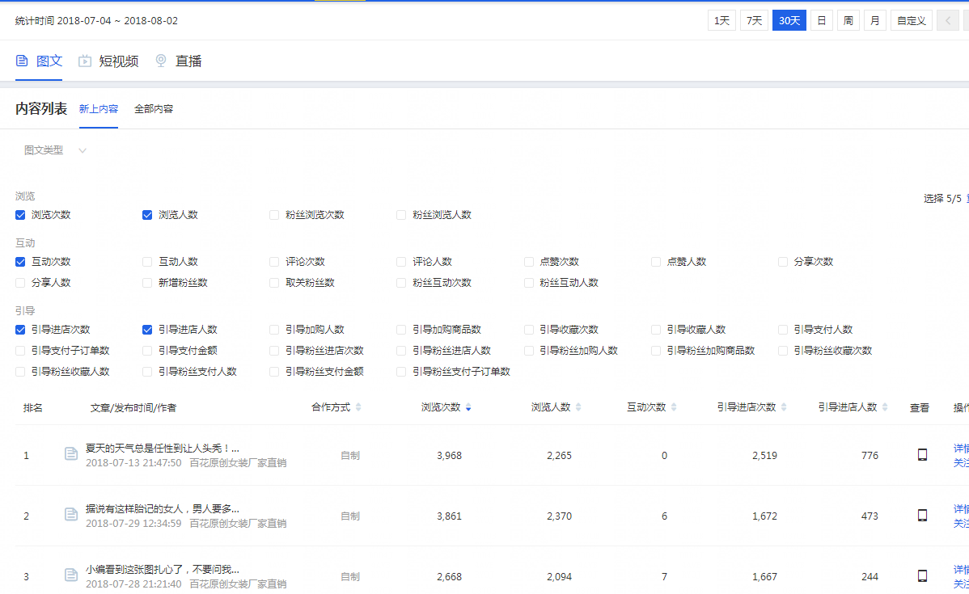Viewport: 969px width, 594px height.
Task: Uncheck the 引导进店人数 checkbox
Action: point(147,330)
